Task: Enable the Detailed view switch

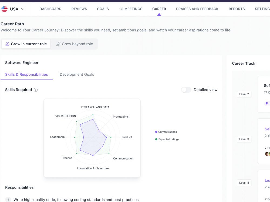Action: click(x=186, y=90)
